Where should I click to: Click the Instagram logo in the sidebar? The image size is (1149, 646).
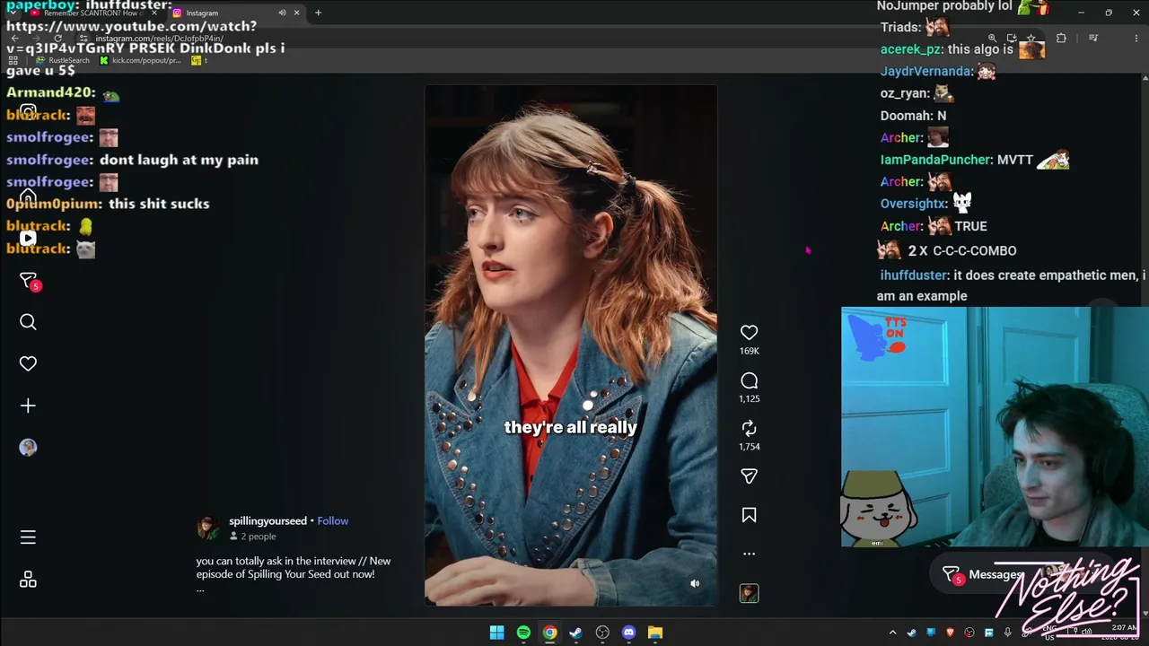[28, 112]
